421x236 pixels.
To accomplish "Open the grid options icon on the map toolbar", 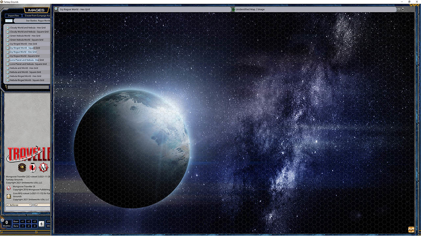I will click(399, 9).
